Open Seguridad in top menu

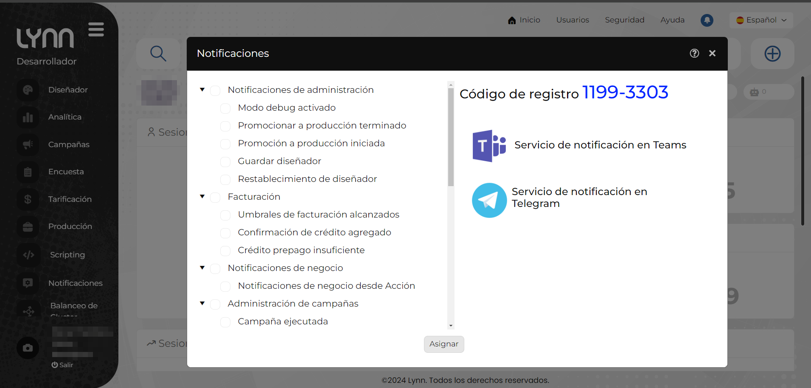point(624,20)
